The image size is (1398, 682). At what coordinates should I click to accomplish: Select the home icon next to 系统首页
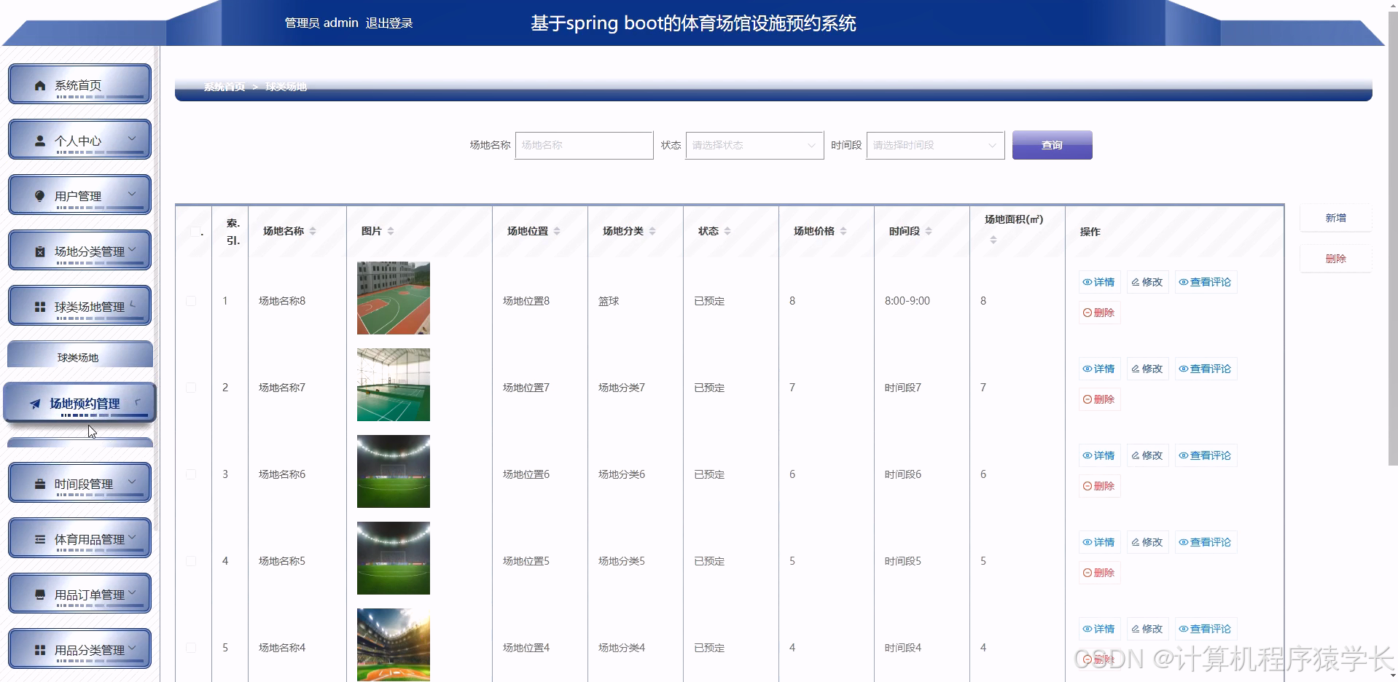point(39,84)
